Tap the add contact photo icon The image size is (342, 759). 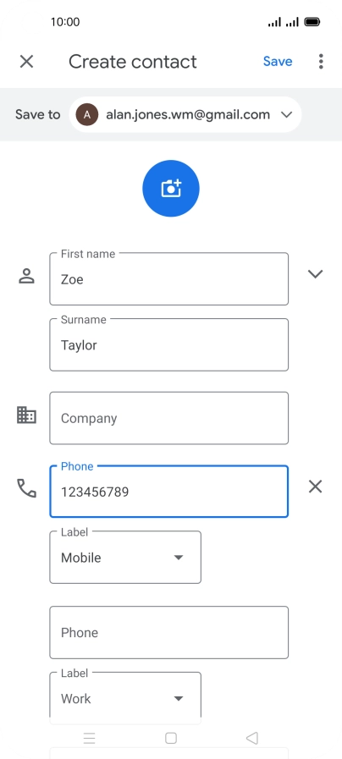tap(170, 189)
